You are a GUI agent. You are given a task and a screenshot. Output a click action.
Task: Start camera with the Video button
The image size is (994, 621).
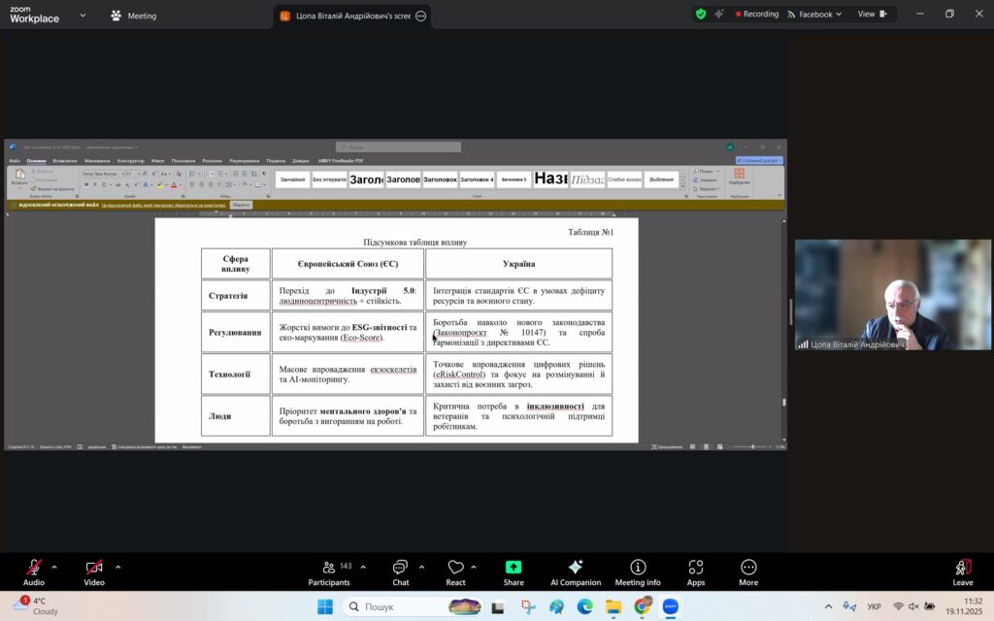(x=94, y=572)
